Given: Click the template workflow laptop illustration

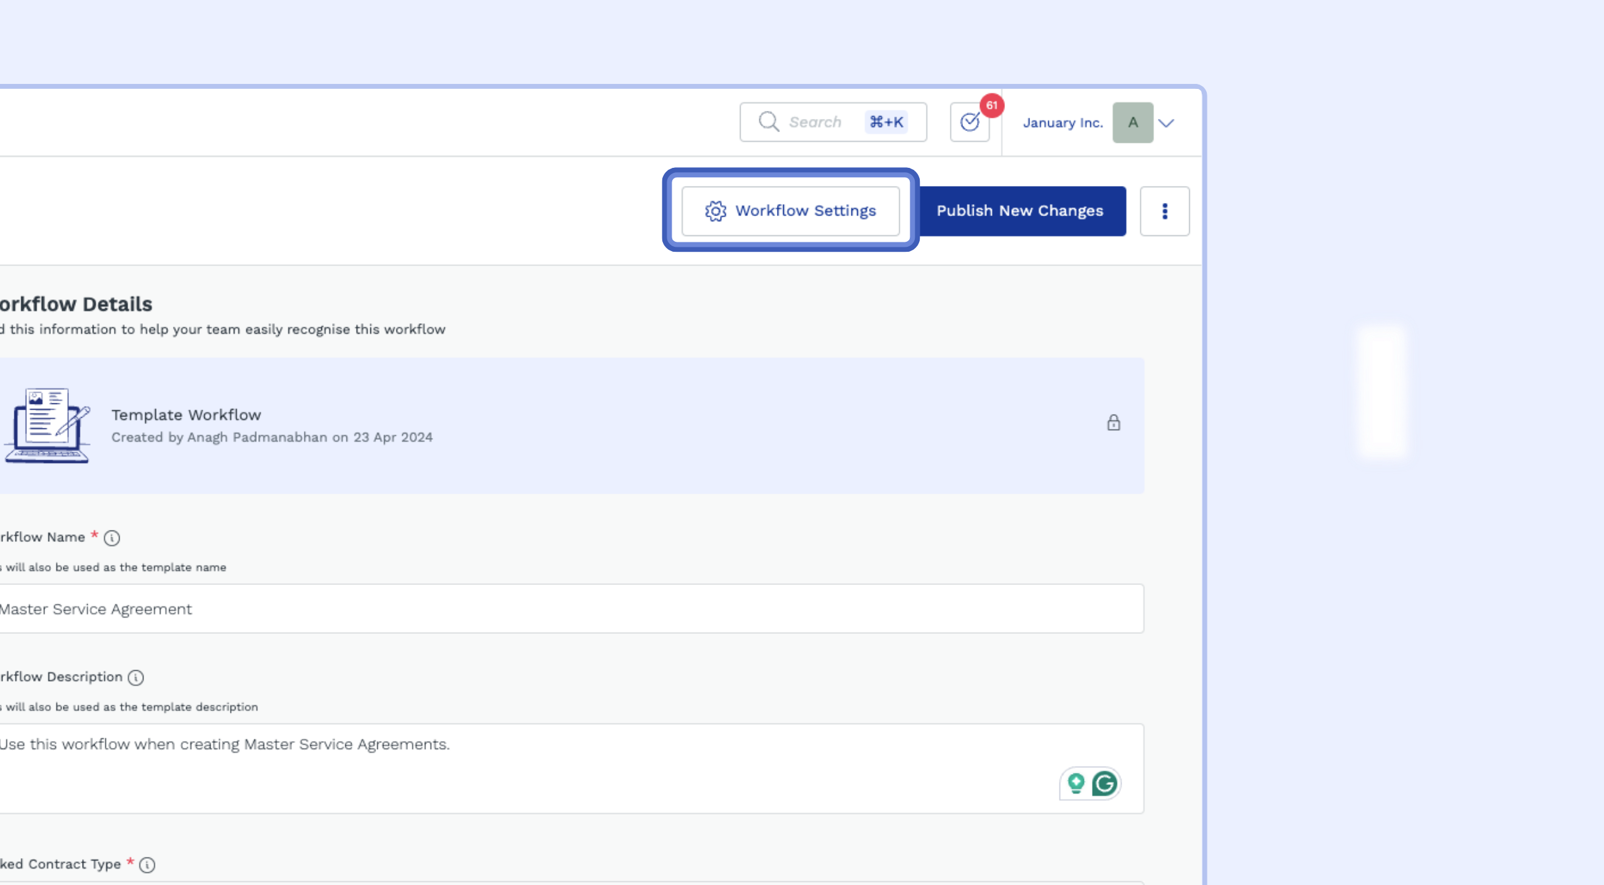Looking at the screenshot, I should pyautogui.click(x=48, y=425).
